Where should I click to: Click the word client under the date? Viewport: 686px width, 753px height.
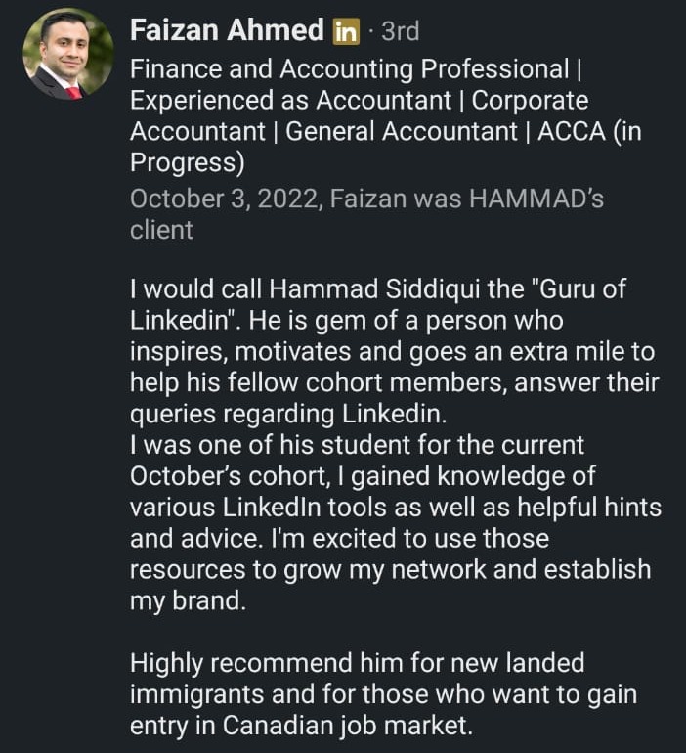coord(161,230)
